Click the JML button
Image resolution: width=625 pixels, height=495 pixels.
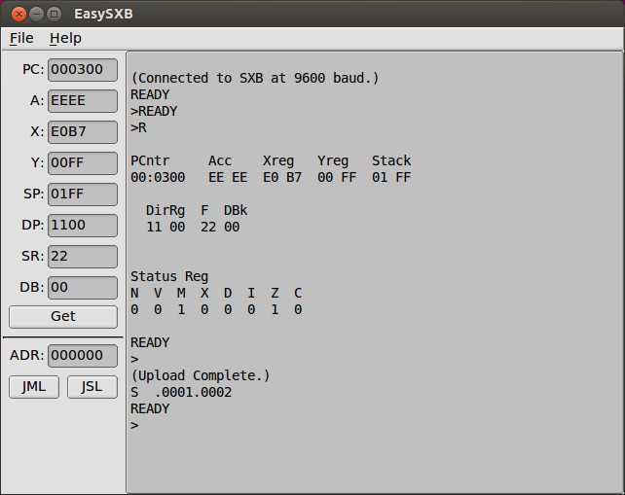[x=34, y=386]
